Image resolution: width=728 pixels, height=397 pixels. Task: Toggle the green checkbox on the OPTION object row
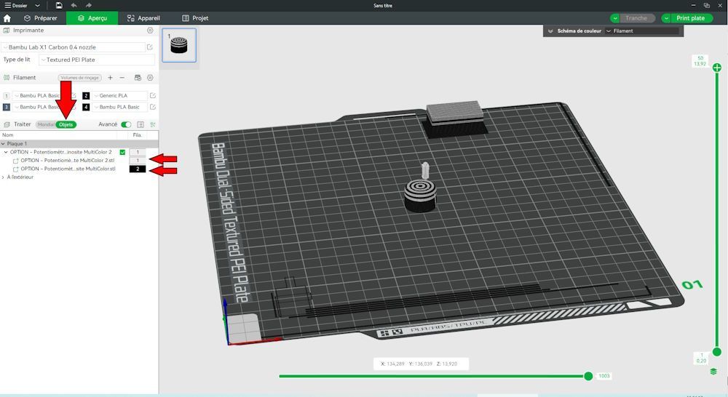click(122, 152)
